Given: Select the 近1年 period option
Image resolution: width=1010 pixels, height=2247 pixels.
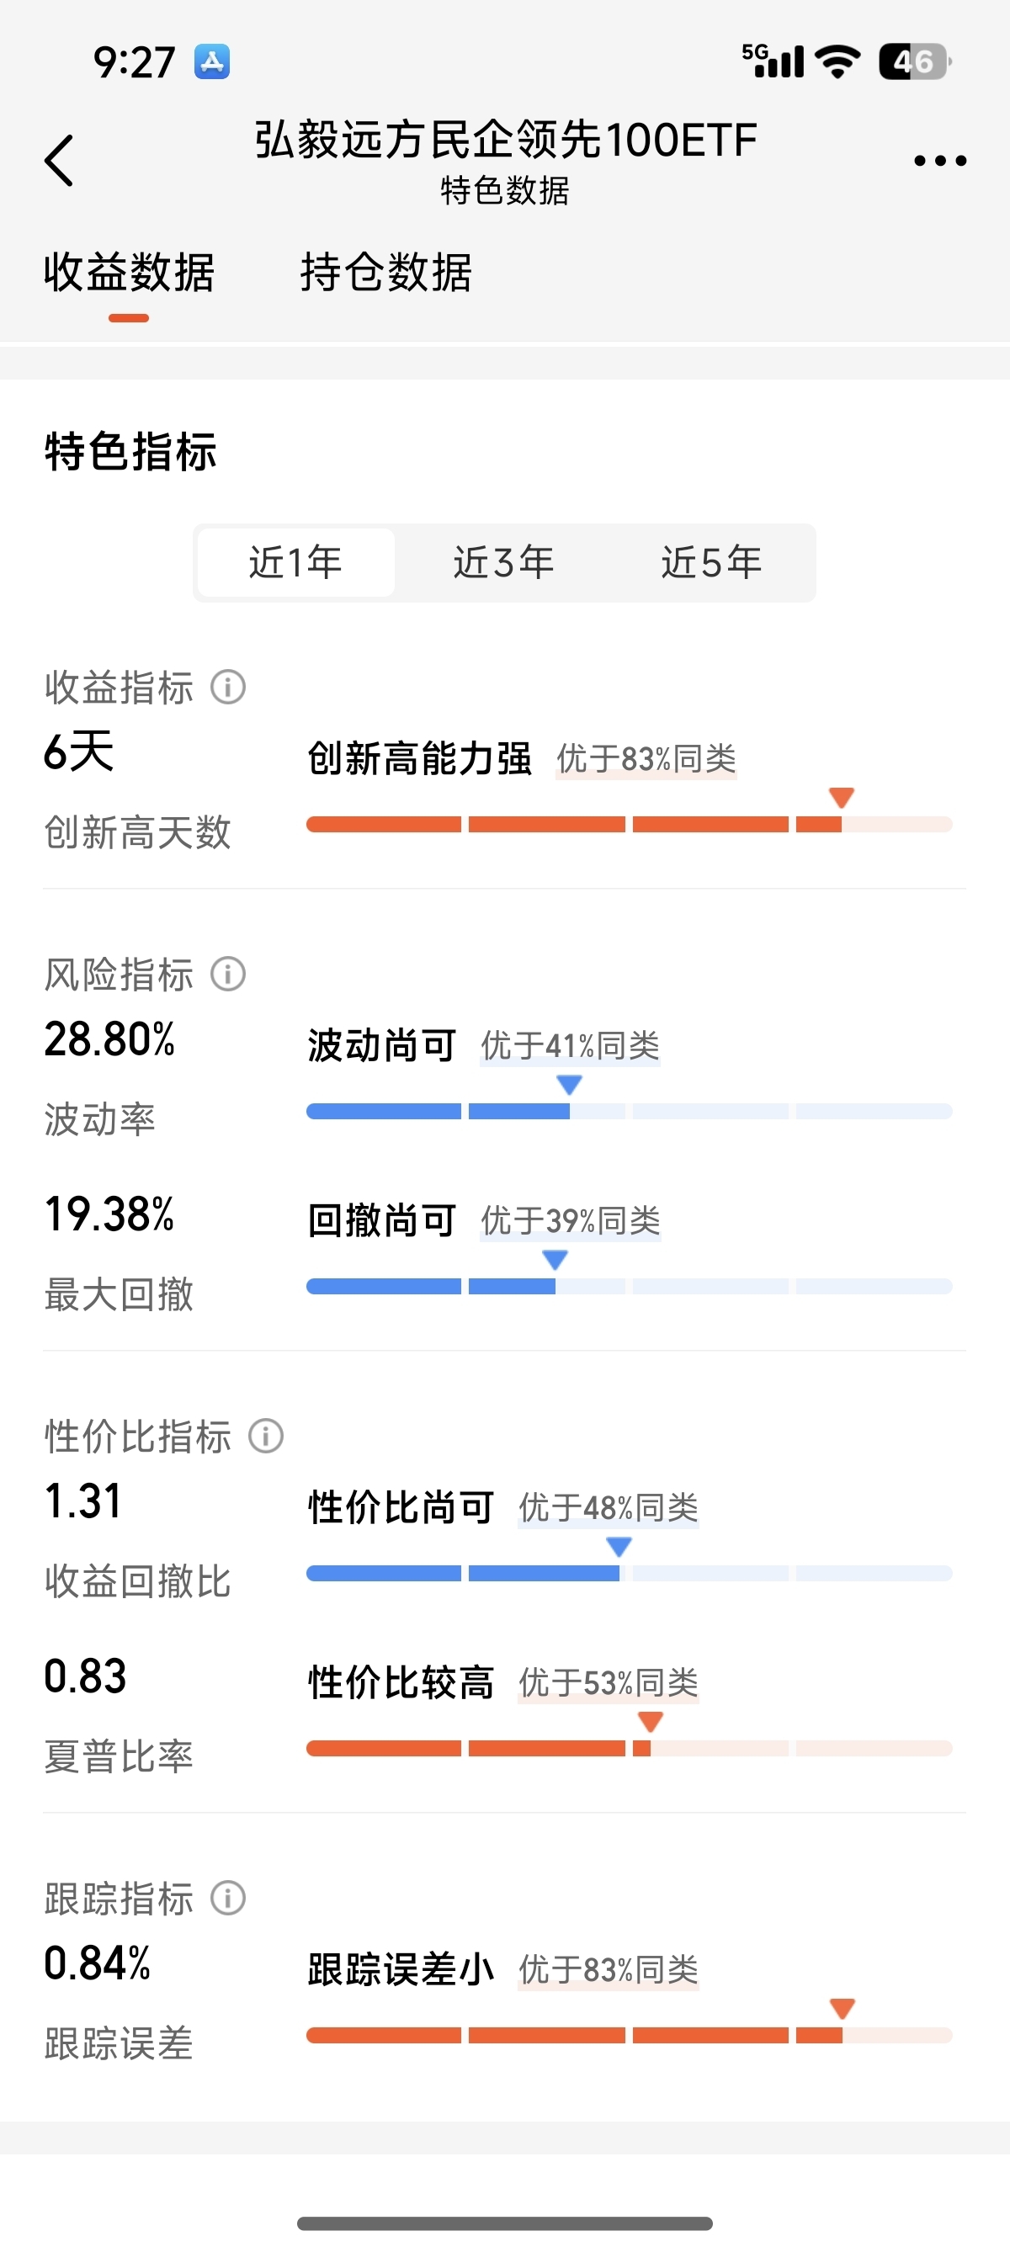Looking at the screenshot, I should tap(295, 563).
